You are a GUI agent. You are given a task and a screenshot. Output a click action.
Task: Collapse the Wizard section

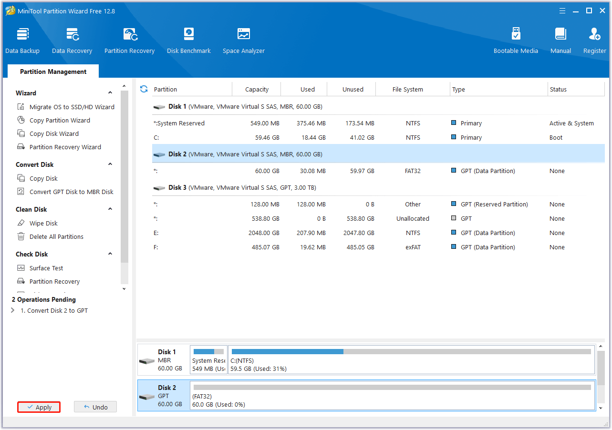click(110, 93)
